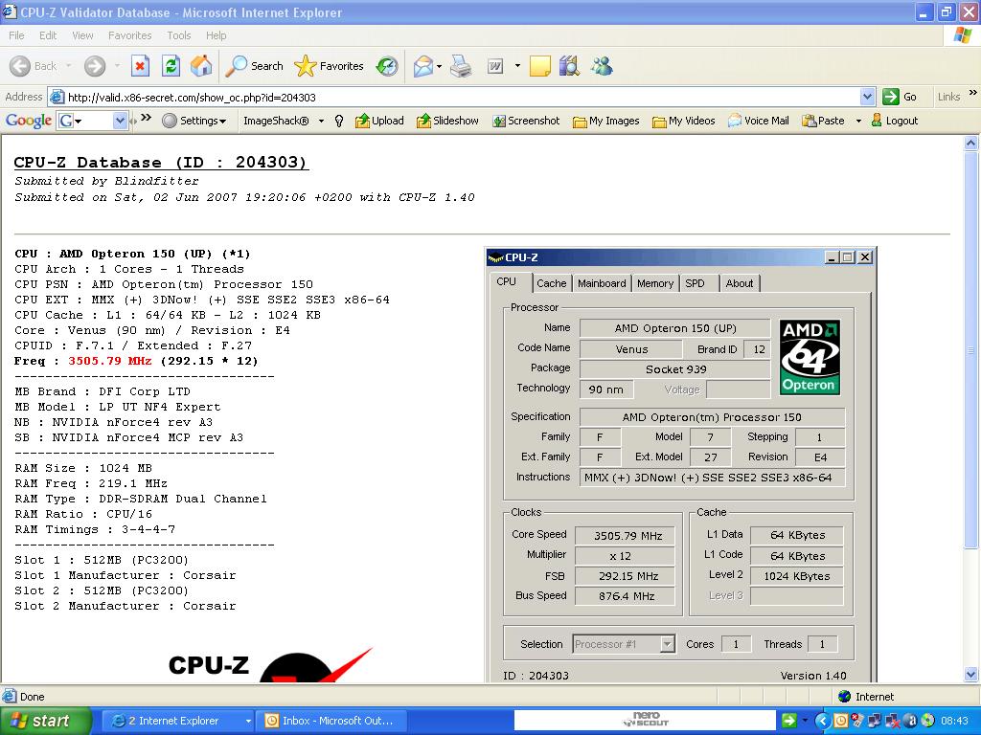Click the CPU-Z Database ID 204303 heading
Screen dimensions: 981x735
point(161,163)
